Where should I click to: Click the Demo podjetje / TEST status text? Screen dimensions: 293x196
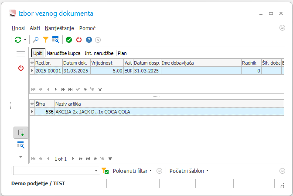[x=38, y=183]
